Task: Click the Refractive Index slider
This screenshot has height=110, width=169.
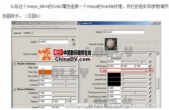Action: [x=134, y=54]
